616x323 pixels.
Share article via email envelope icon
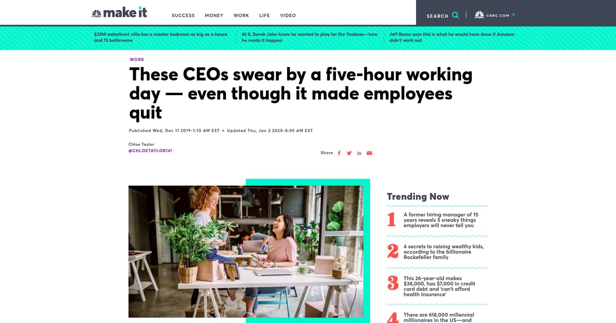click(x=369, y=153)
